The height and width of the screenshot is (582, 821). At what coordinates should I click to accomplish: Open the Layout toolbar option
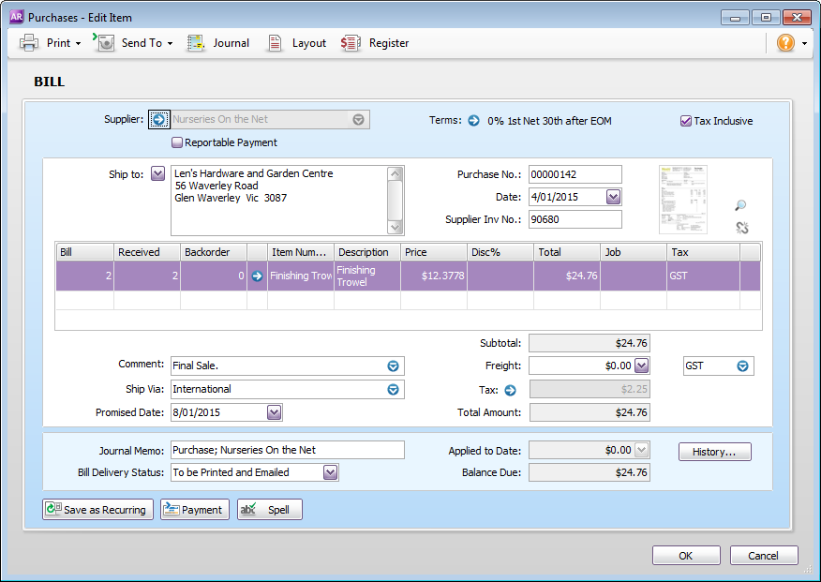click(297, 43)
